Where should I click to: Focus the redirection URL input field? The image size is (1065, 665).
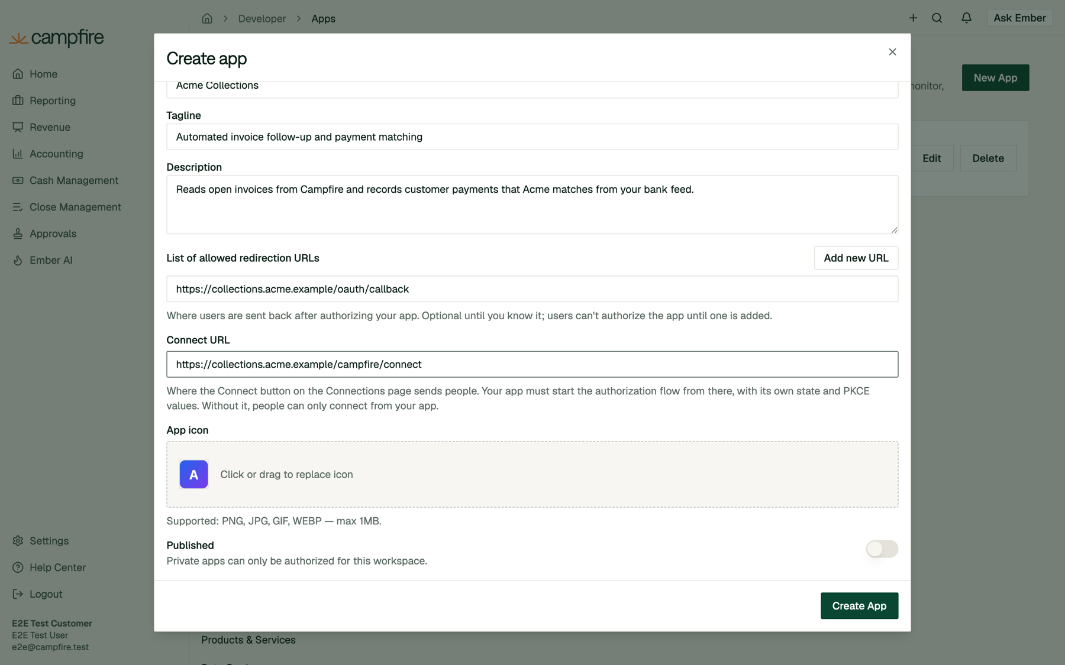click(x=532, y=289)
